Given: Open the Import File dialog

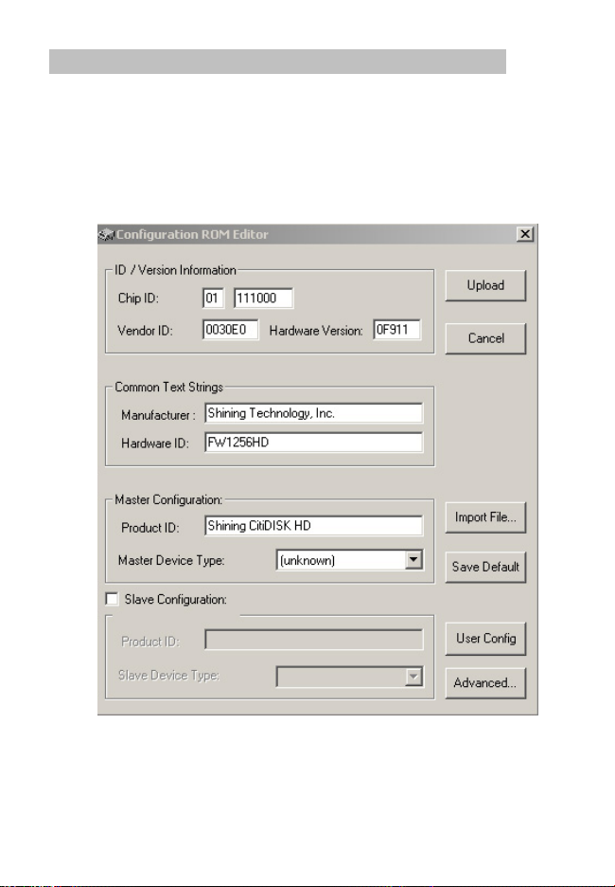Looking at the screenshot, I should pyautogui.click(x=485, y=517).
